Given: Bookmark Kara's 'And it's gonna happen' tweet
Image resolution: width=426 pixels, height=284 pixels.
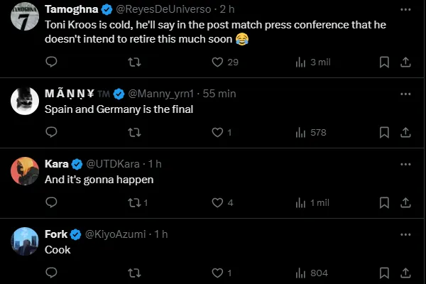Looking at the screenshot, I should point(384,202).
